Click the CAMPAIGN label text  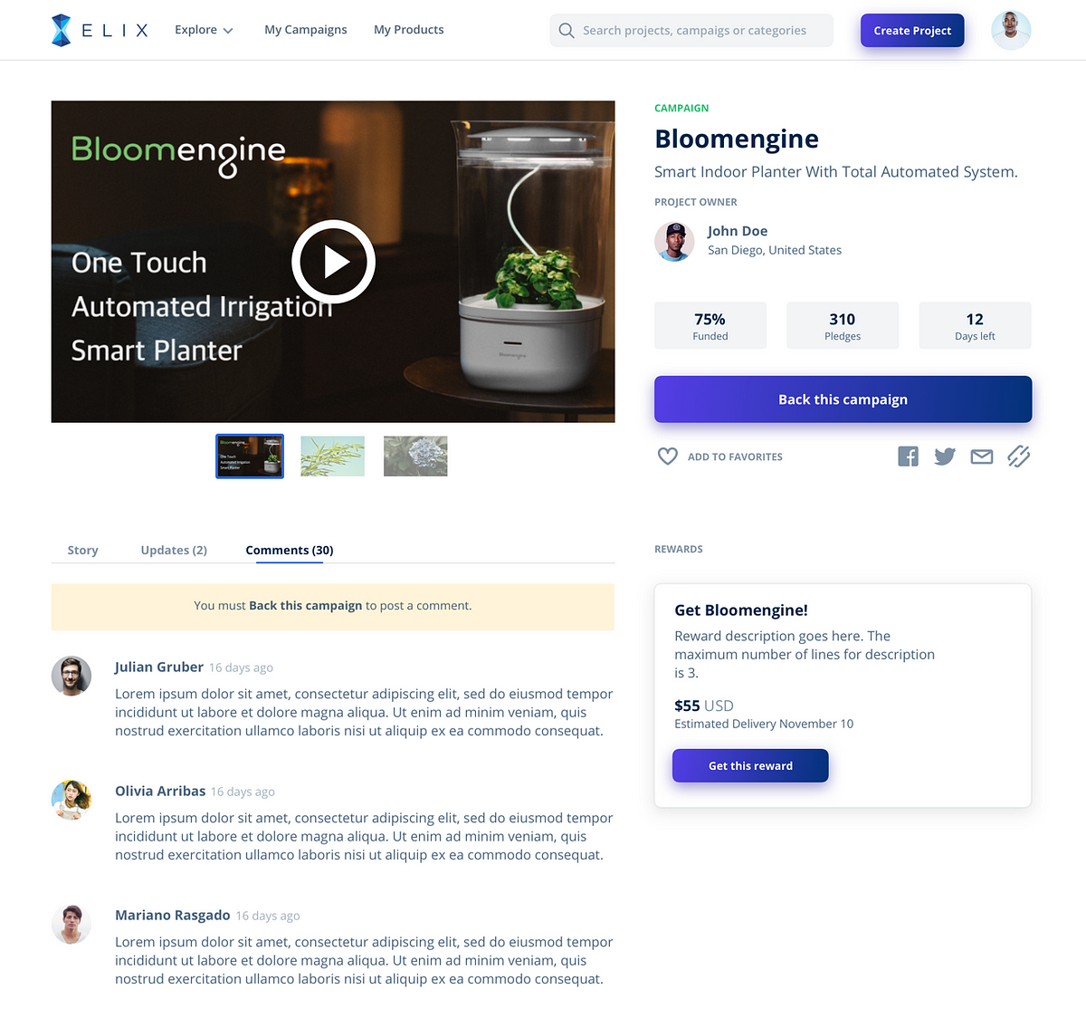tap(681, 109)
